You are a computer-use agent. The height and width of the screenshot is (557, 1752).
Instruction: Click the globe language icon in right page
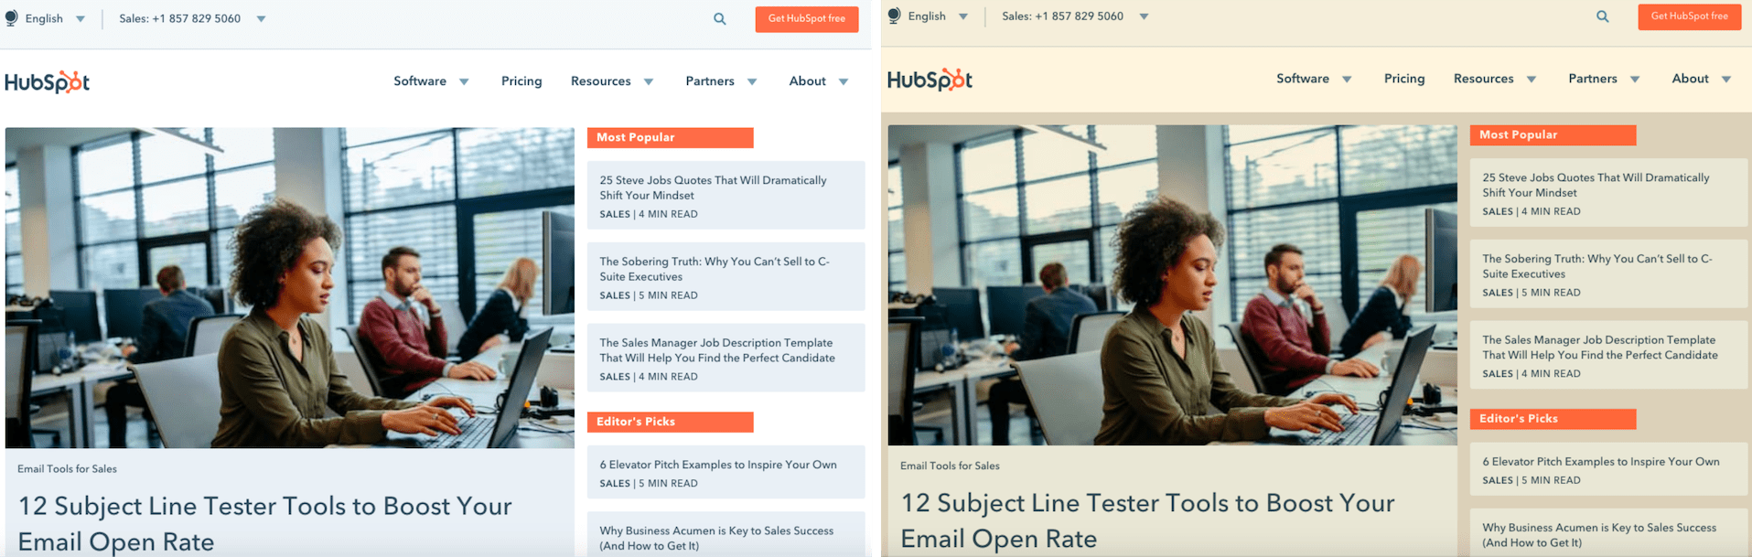point(894,16)
